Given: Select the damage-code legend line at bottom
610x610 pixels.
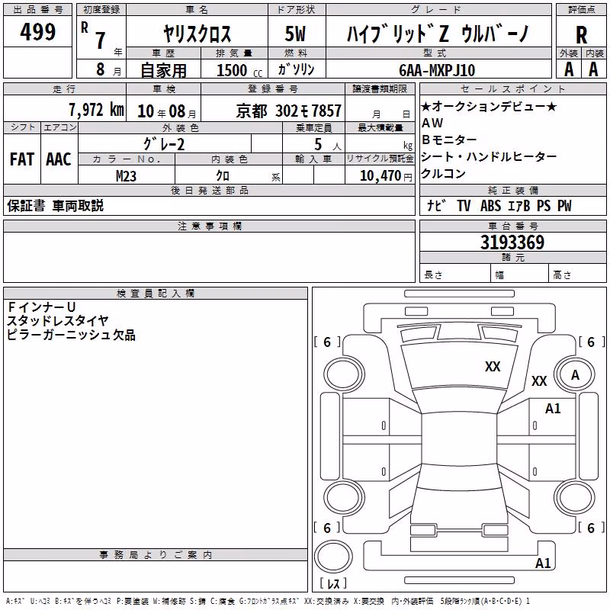Looking at the screenshot, I should (268, 601).
